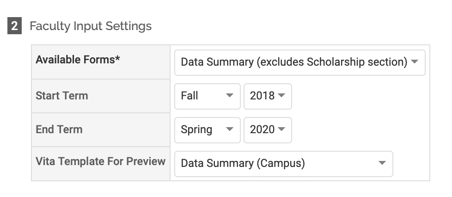Click the arrow next to 2020
This screenshot has width=452, height=197.
point(281,130)
